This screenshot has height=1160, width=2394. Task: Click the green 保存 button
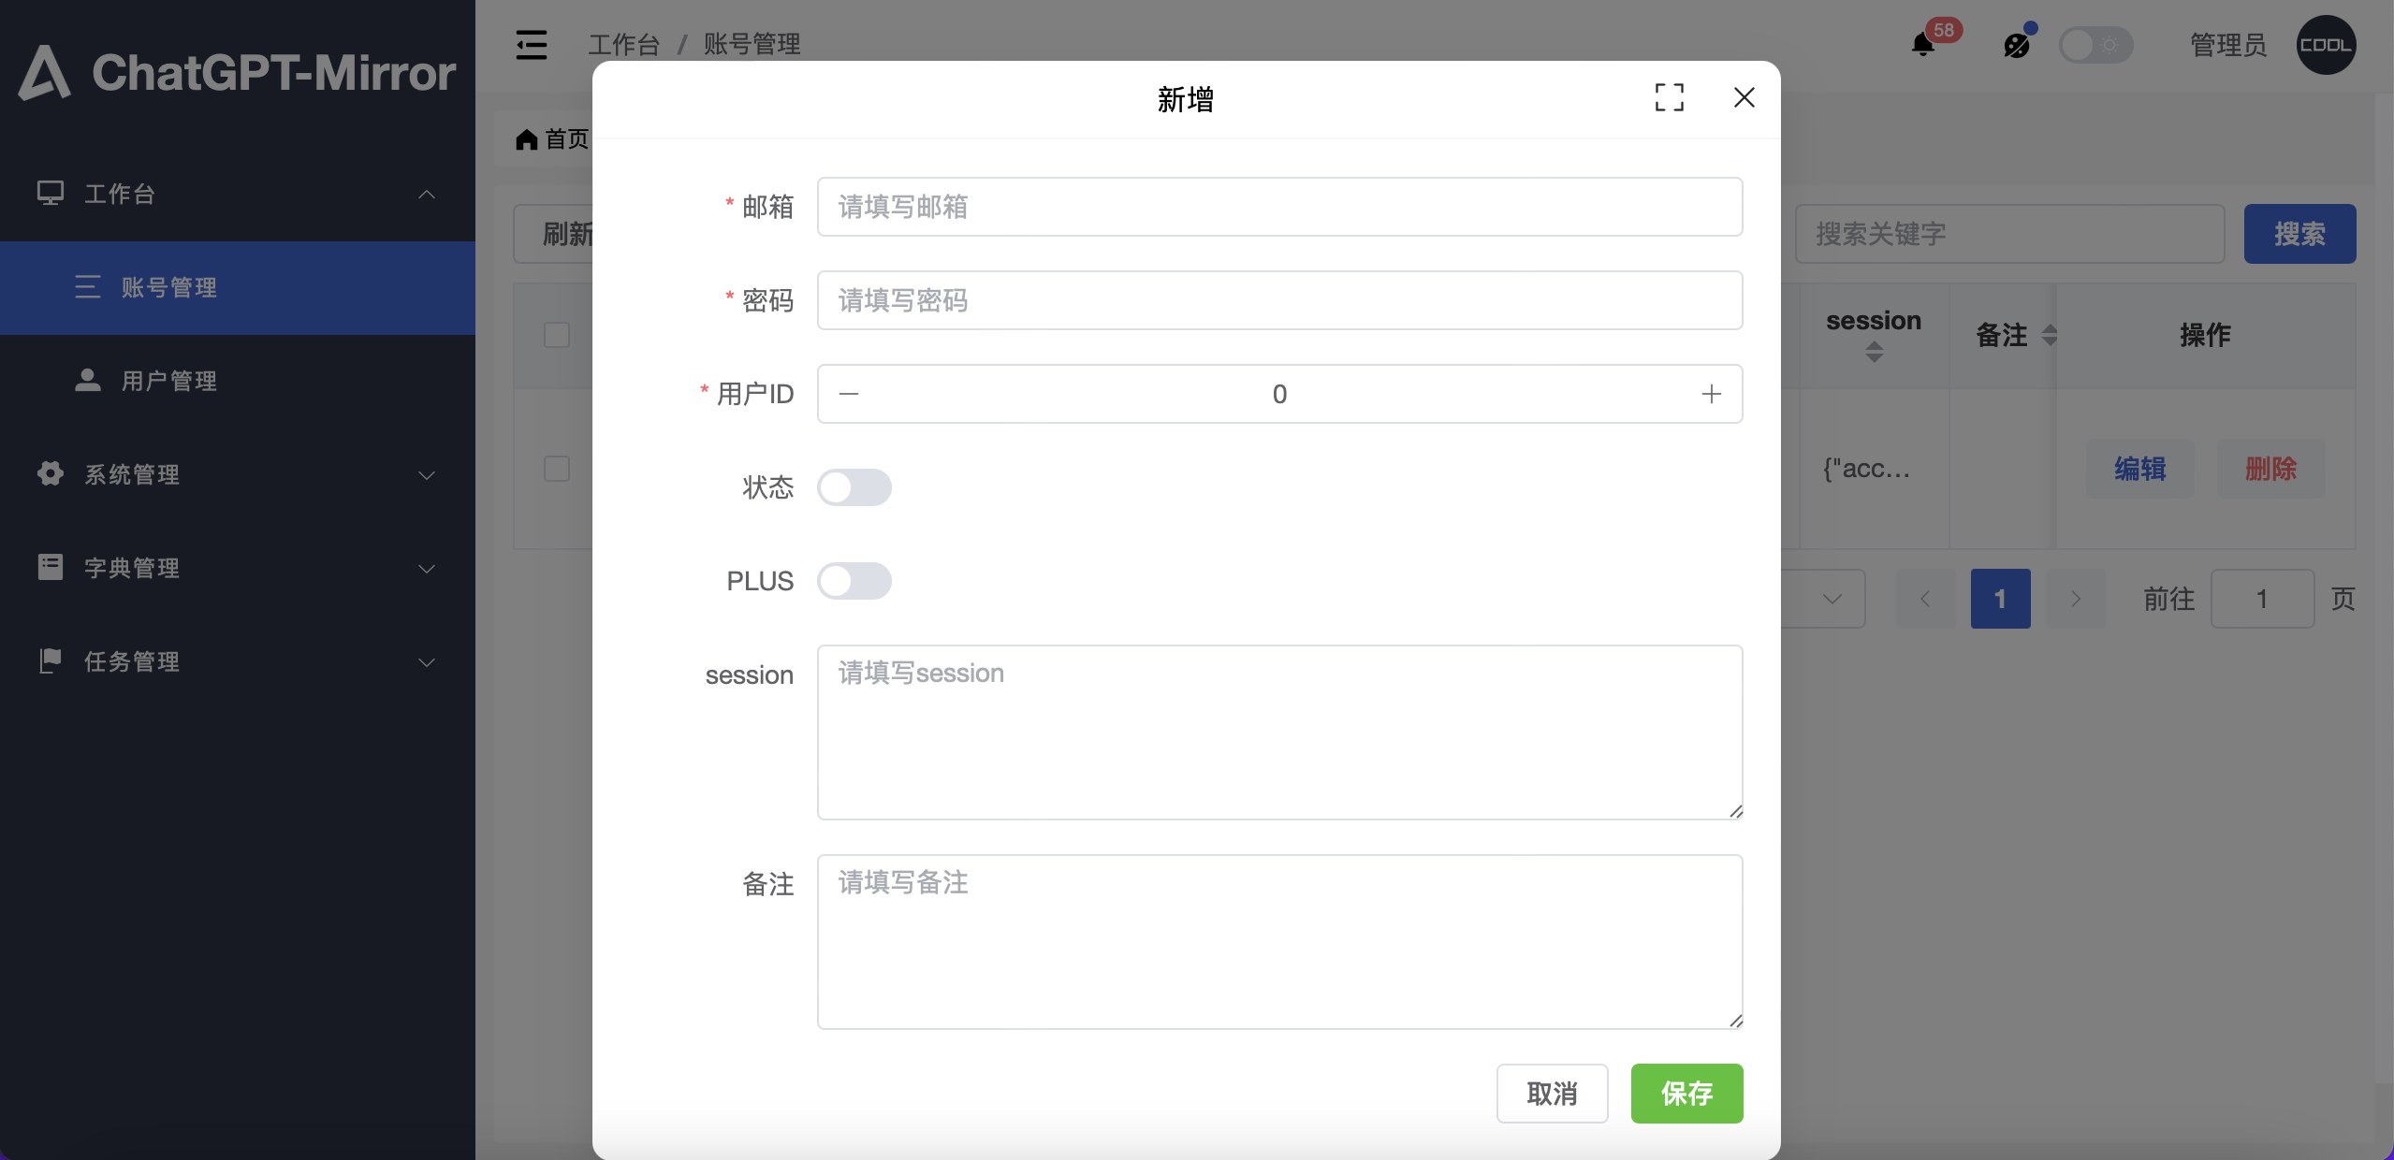tap(1686, 1093)
